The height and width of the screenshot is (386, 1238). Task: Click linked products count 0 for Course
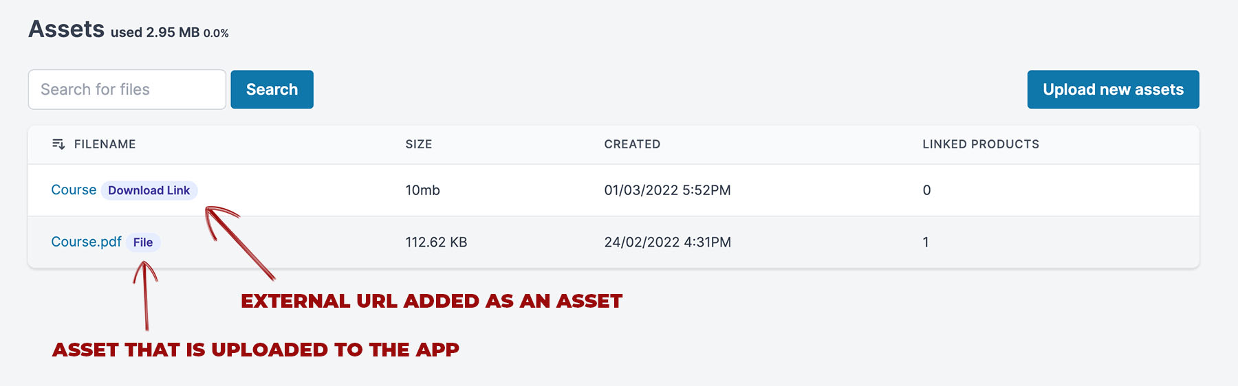click(x=926, y=190)
